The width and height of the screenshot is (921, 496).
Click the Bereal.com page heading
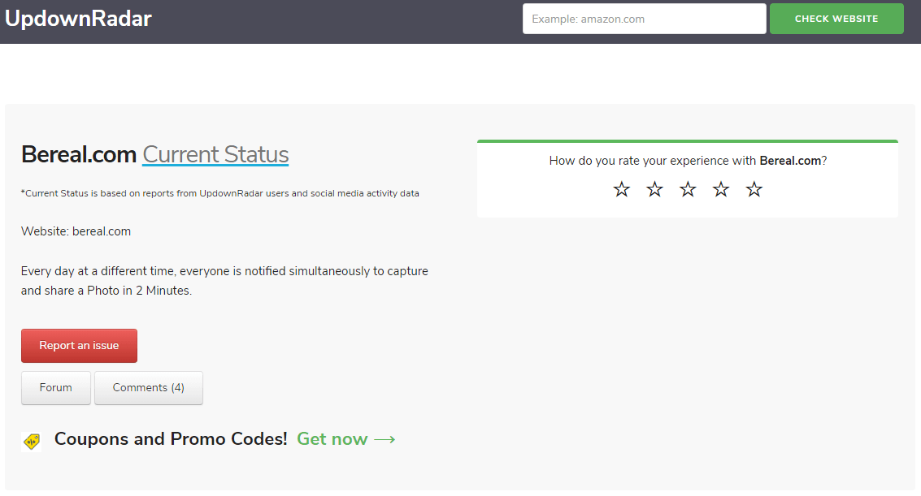click(x=80, y=154)
